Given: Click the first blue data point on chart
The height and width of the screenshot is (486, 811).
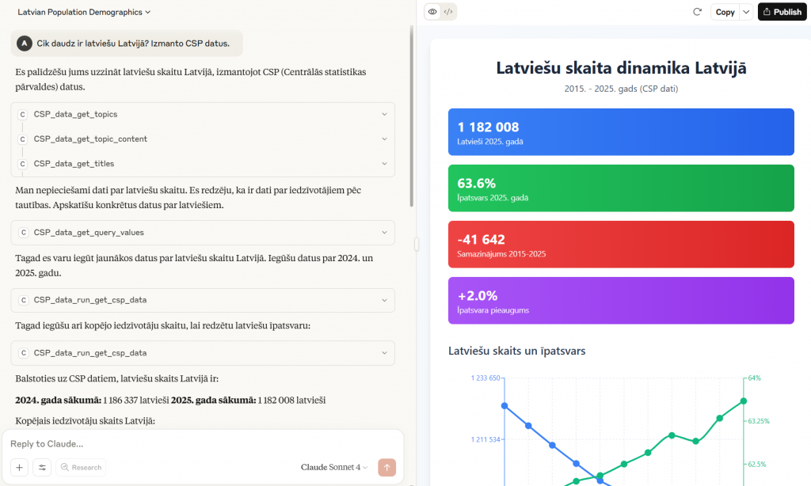Looking at the screenshot, I should [504, 406].
